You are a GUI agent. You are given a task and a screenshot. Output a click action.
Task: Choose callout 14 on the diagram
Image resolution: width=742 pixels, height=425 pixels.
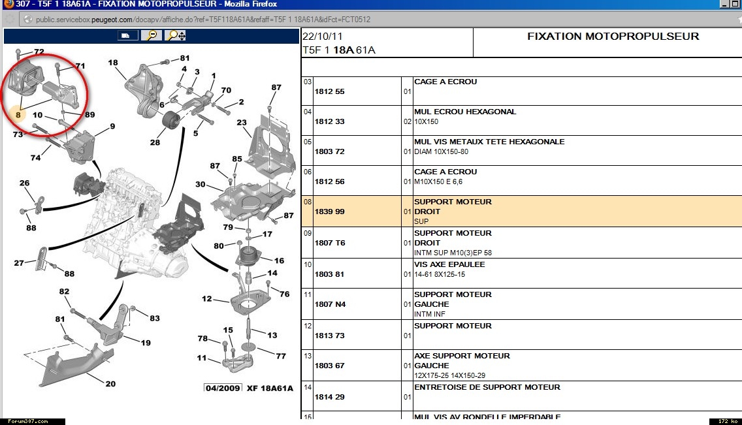tap(272, 273)
